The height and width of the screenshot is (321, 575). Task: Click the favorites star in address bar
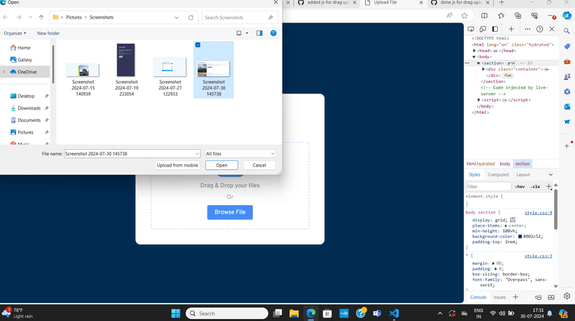point(465,15)
